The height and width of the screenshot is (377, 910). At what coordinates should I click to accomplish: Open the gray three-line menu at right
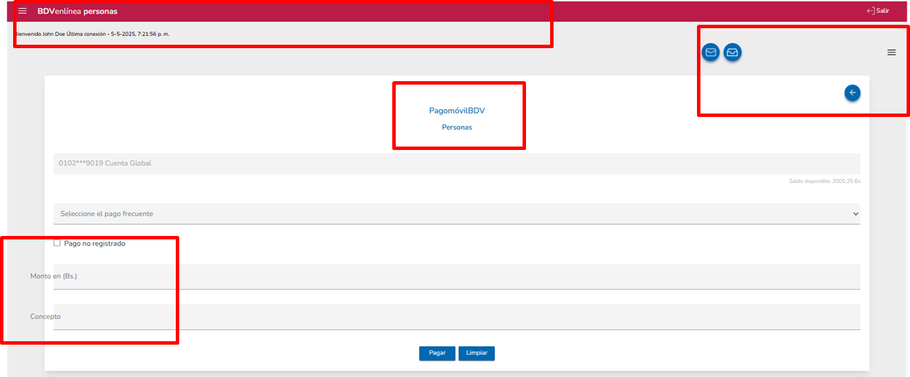point(891,52)
